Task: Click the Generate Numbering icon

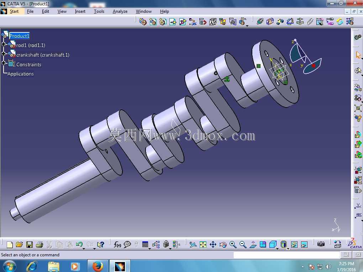Action: [x=212, y=22]
